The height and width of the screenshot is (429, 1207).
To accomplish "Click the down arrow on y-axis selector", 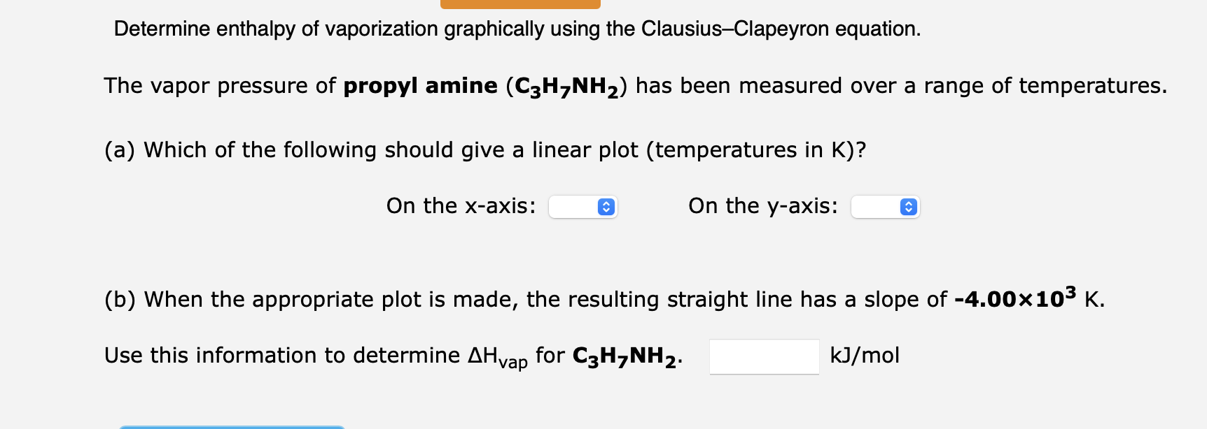I will (907, 210).
